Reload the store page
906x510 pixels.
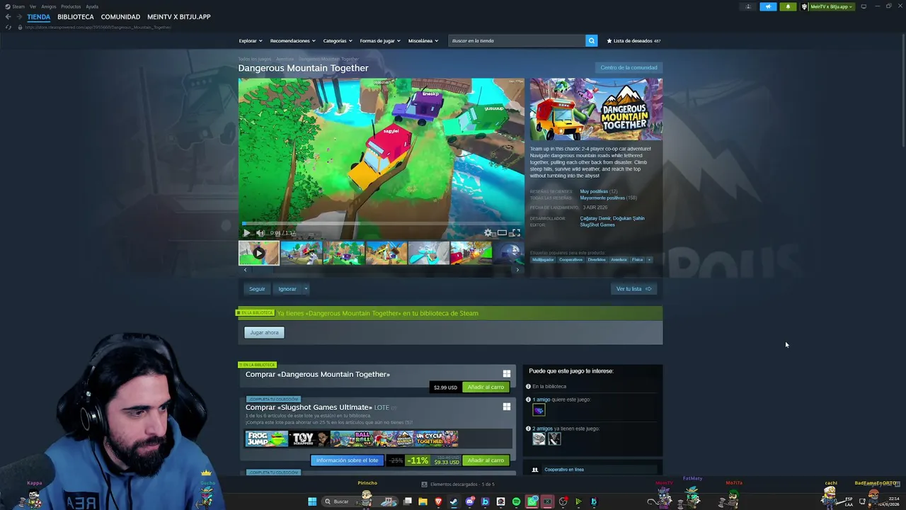coord(8,27)
